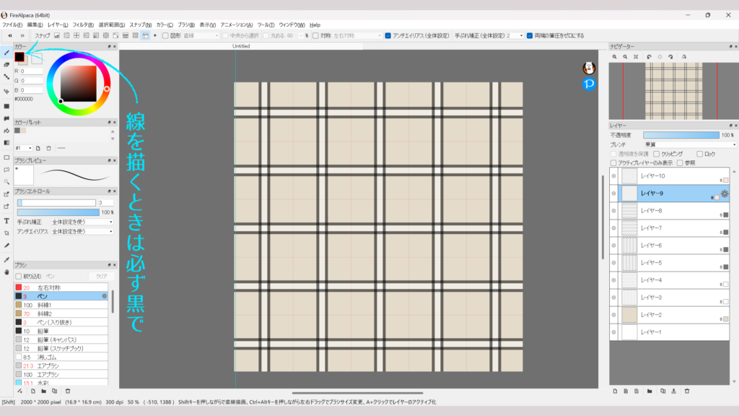Viewport: 739px width, 416px height.
Task: Enable the ロック checkbox
Action: tap(699, 154)
